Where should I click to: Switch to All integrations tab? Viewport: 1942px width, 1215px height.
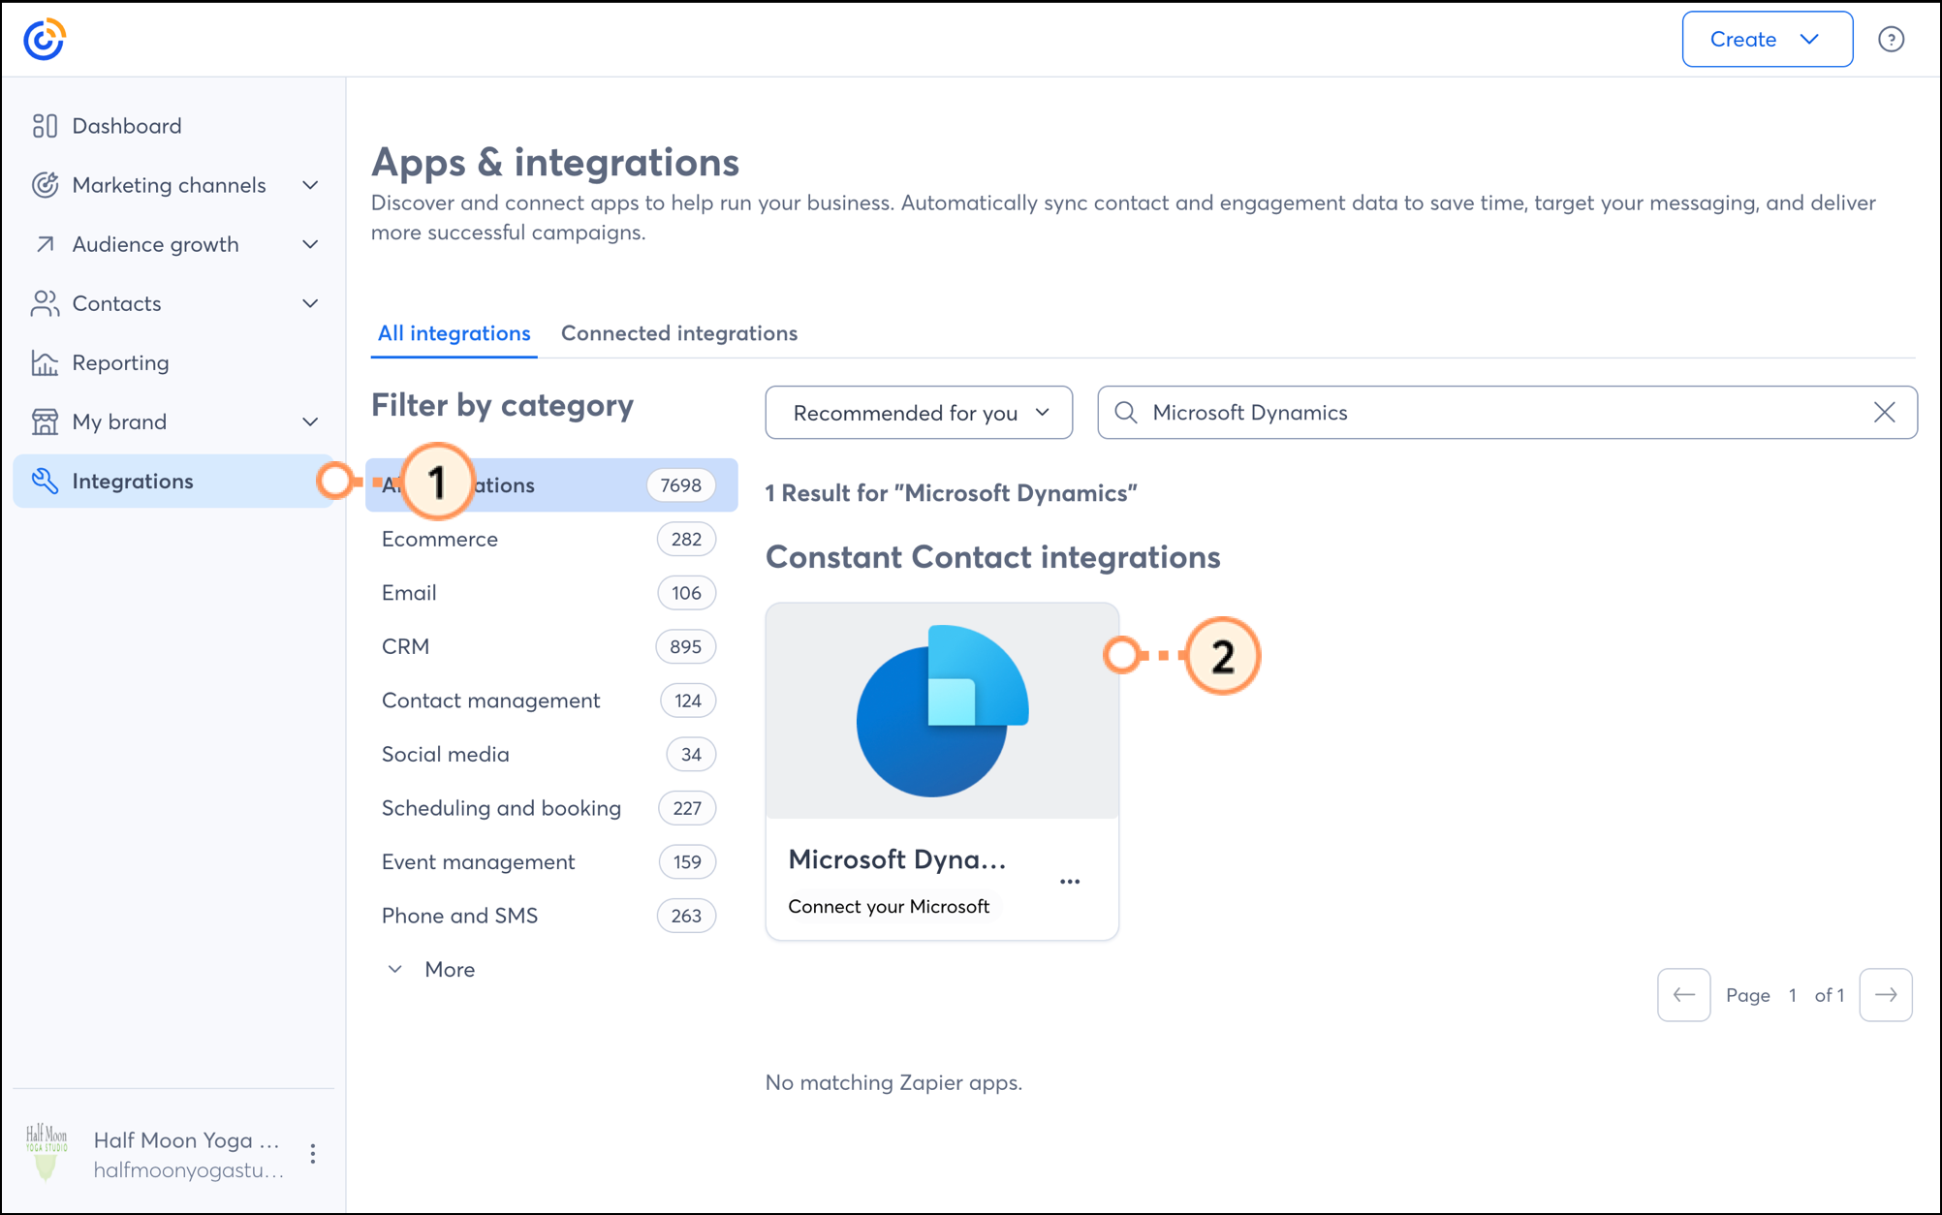point(454,333)
